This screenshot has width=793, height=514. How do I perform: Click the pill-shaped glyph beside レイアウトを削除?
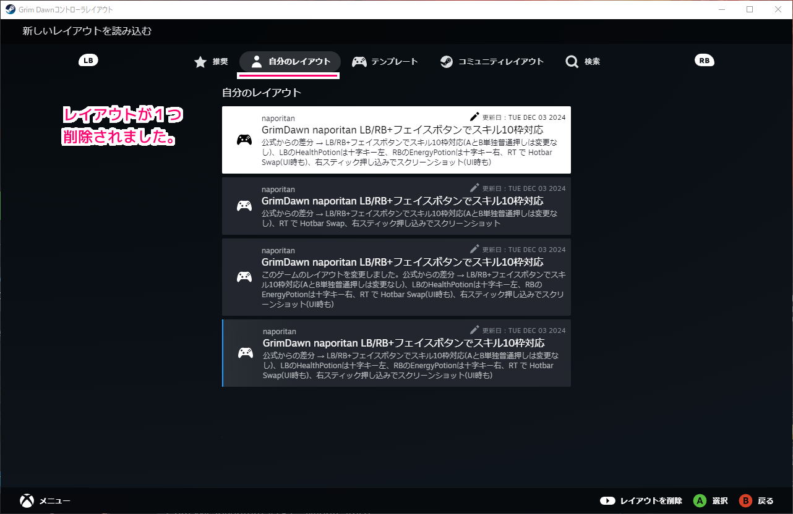click(x=607, y=501)
